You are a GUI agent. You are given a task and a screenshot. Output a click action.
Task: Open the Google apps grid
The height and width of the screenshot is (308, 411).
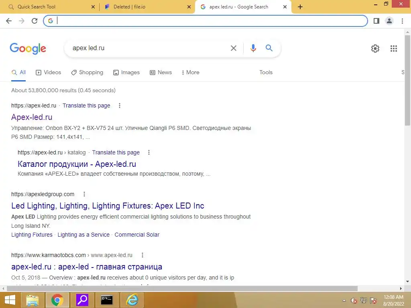tap(394, 49)
